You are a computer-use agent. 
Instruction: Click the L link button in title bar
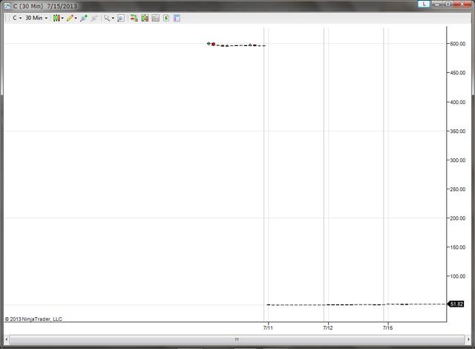[x=424, y=4]
